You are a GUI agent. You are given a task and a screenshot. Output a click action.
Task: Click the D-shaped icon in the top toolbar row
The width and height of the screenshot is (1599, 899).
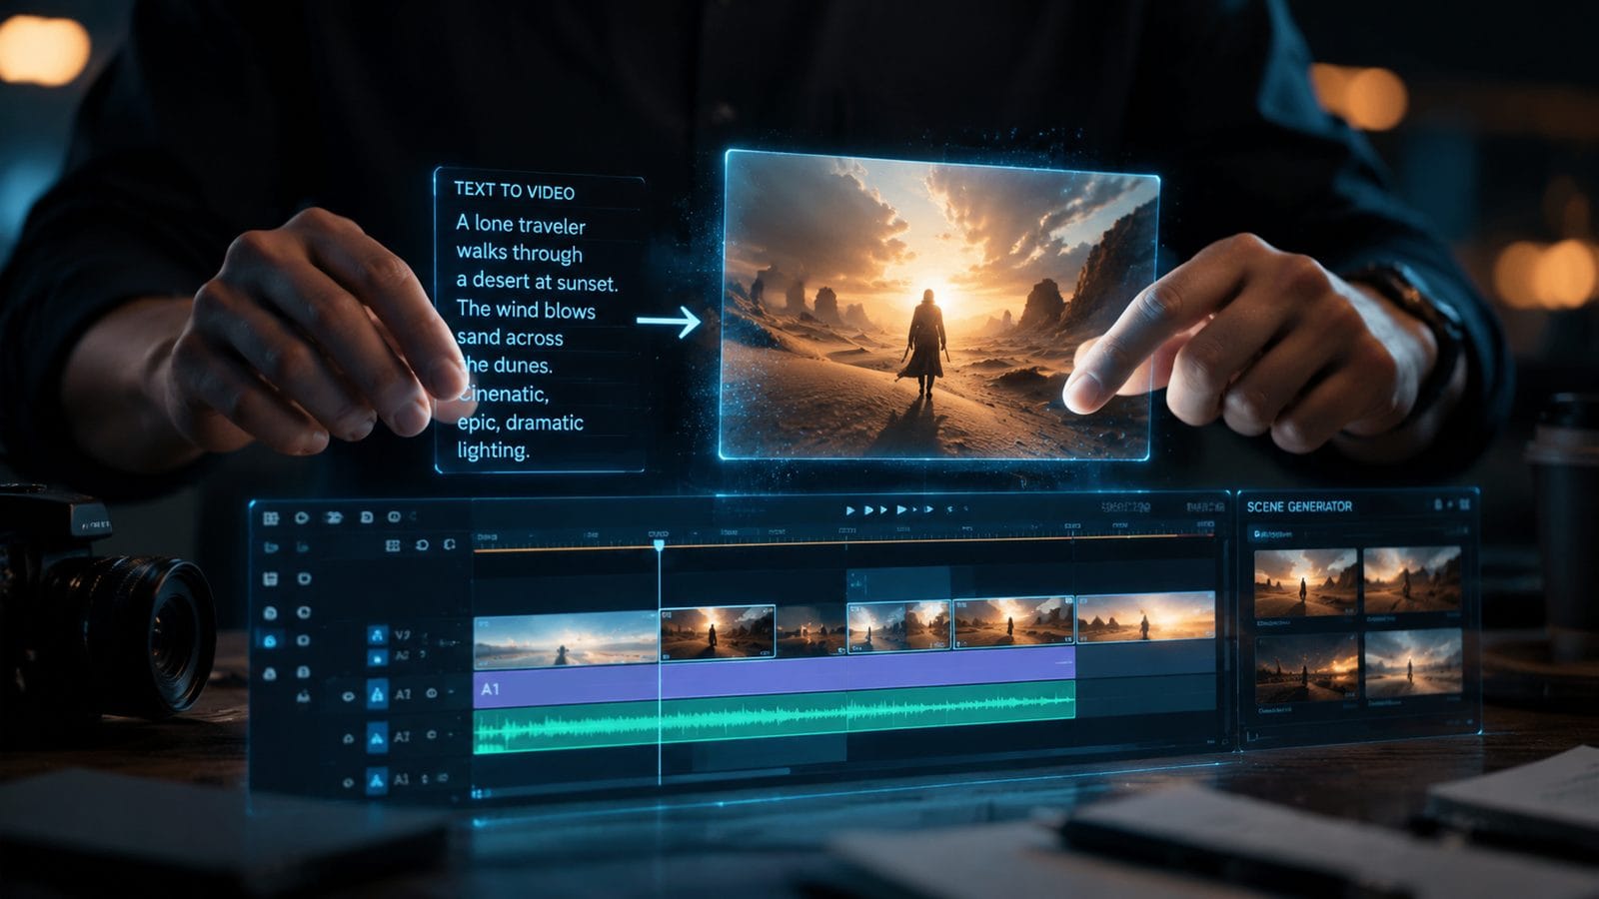(367, 517)
